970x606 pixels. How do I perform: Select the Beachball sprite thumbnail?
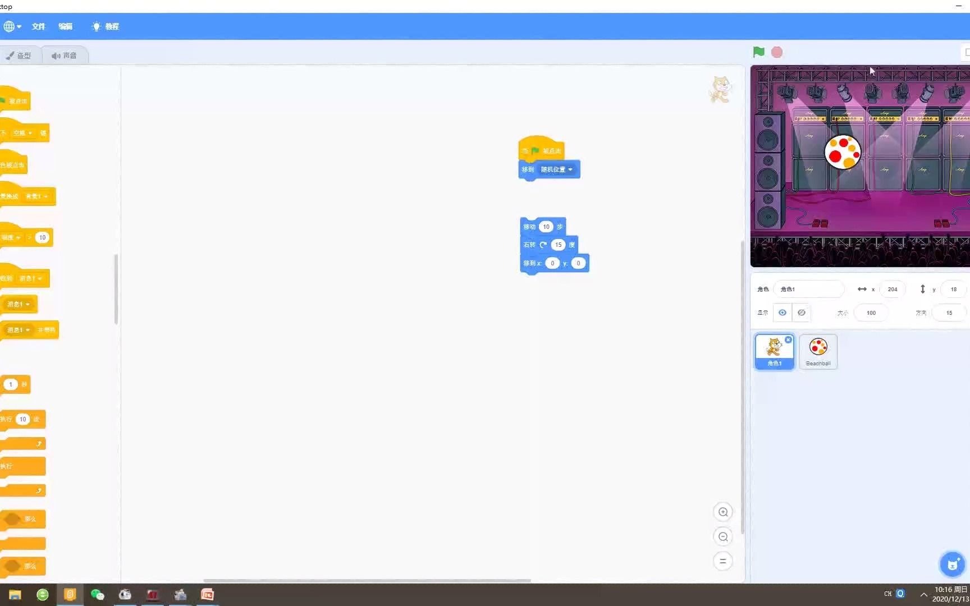pos(818,352)
